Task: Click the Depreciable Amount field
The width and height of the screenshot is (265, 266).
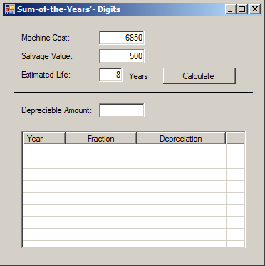Action: [122, 110]
